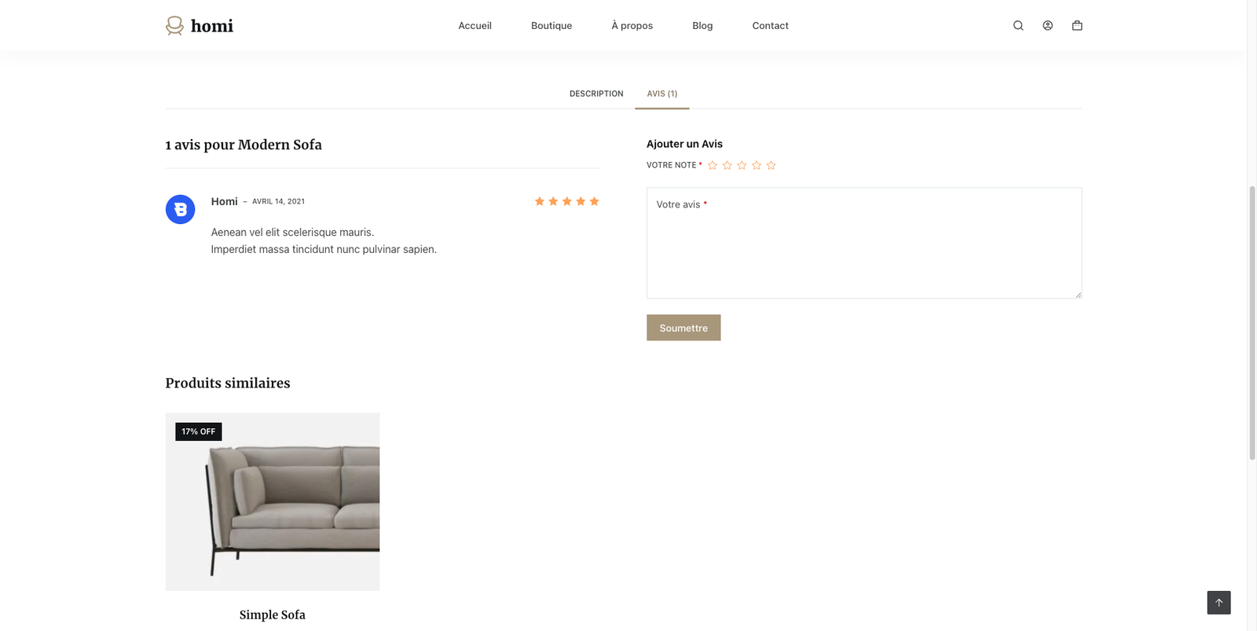Image resolution: width=1257 pixels, height=631 pixels.
Task: Open the À propos page
Action: coord(632,25)
